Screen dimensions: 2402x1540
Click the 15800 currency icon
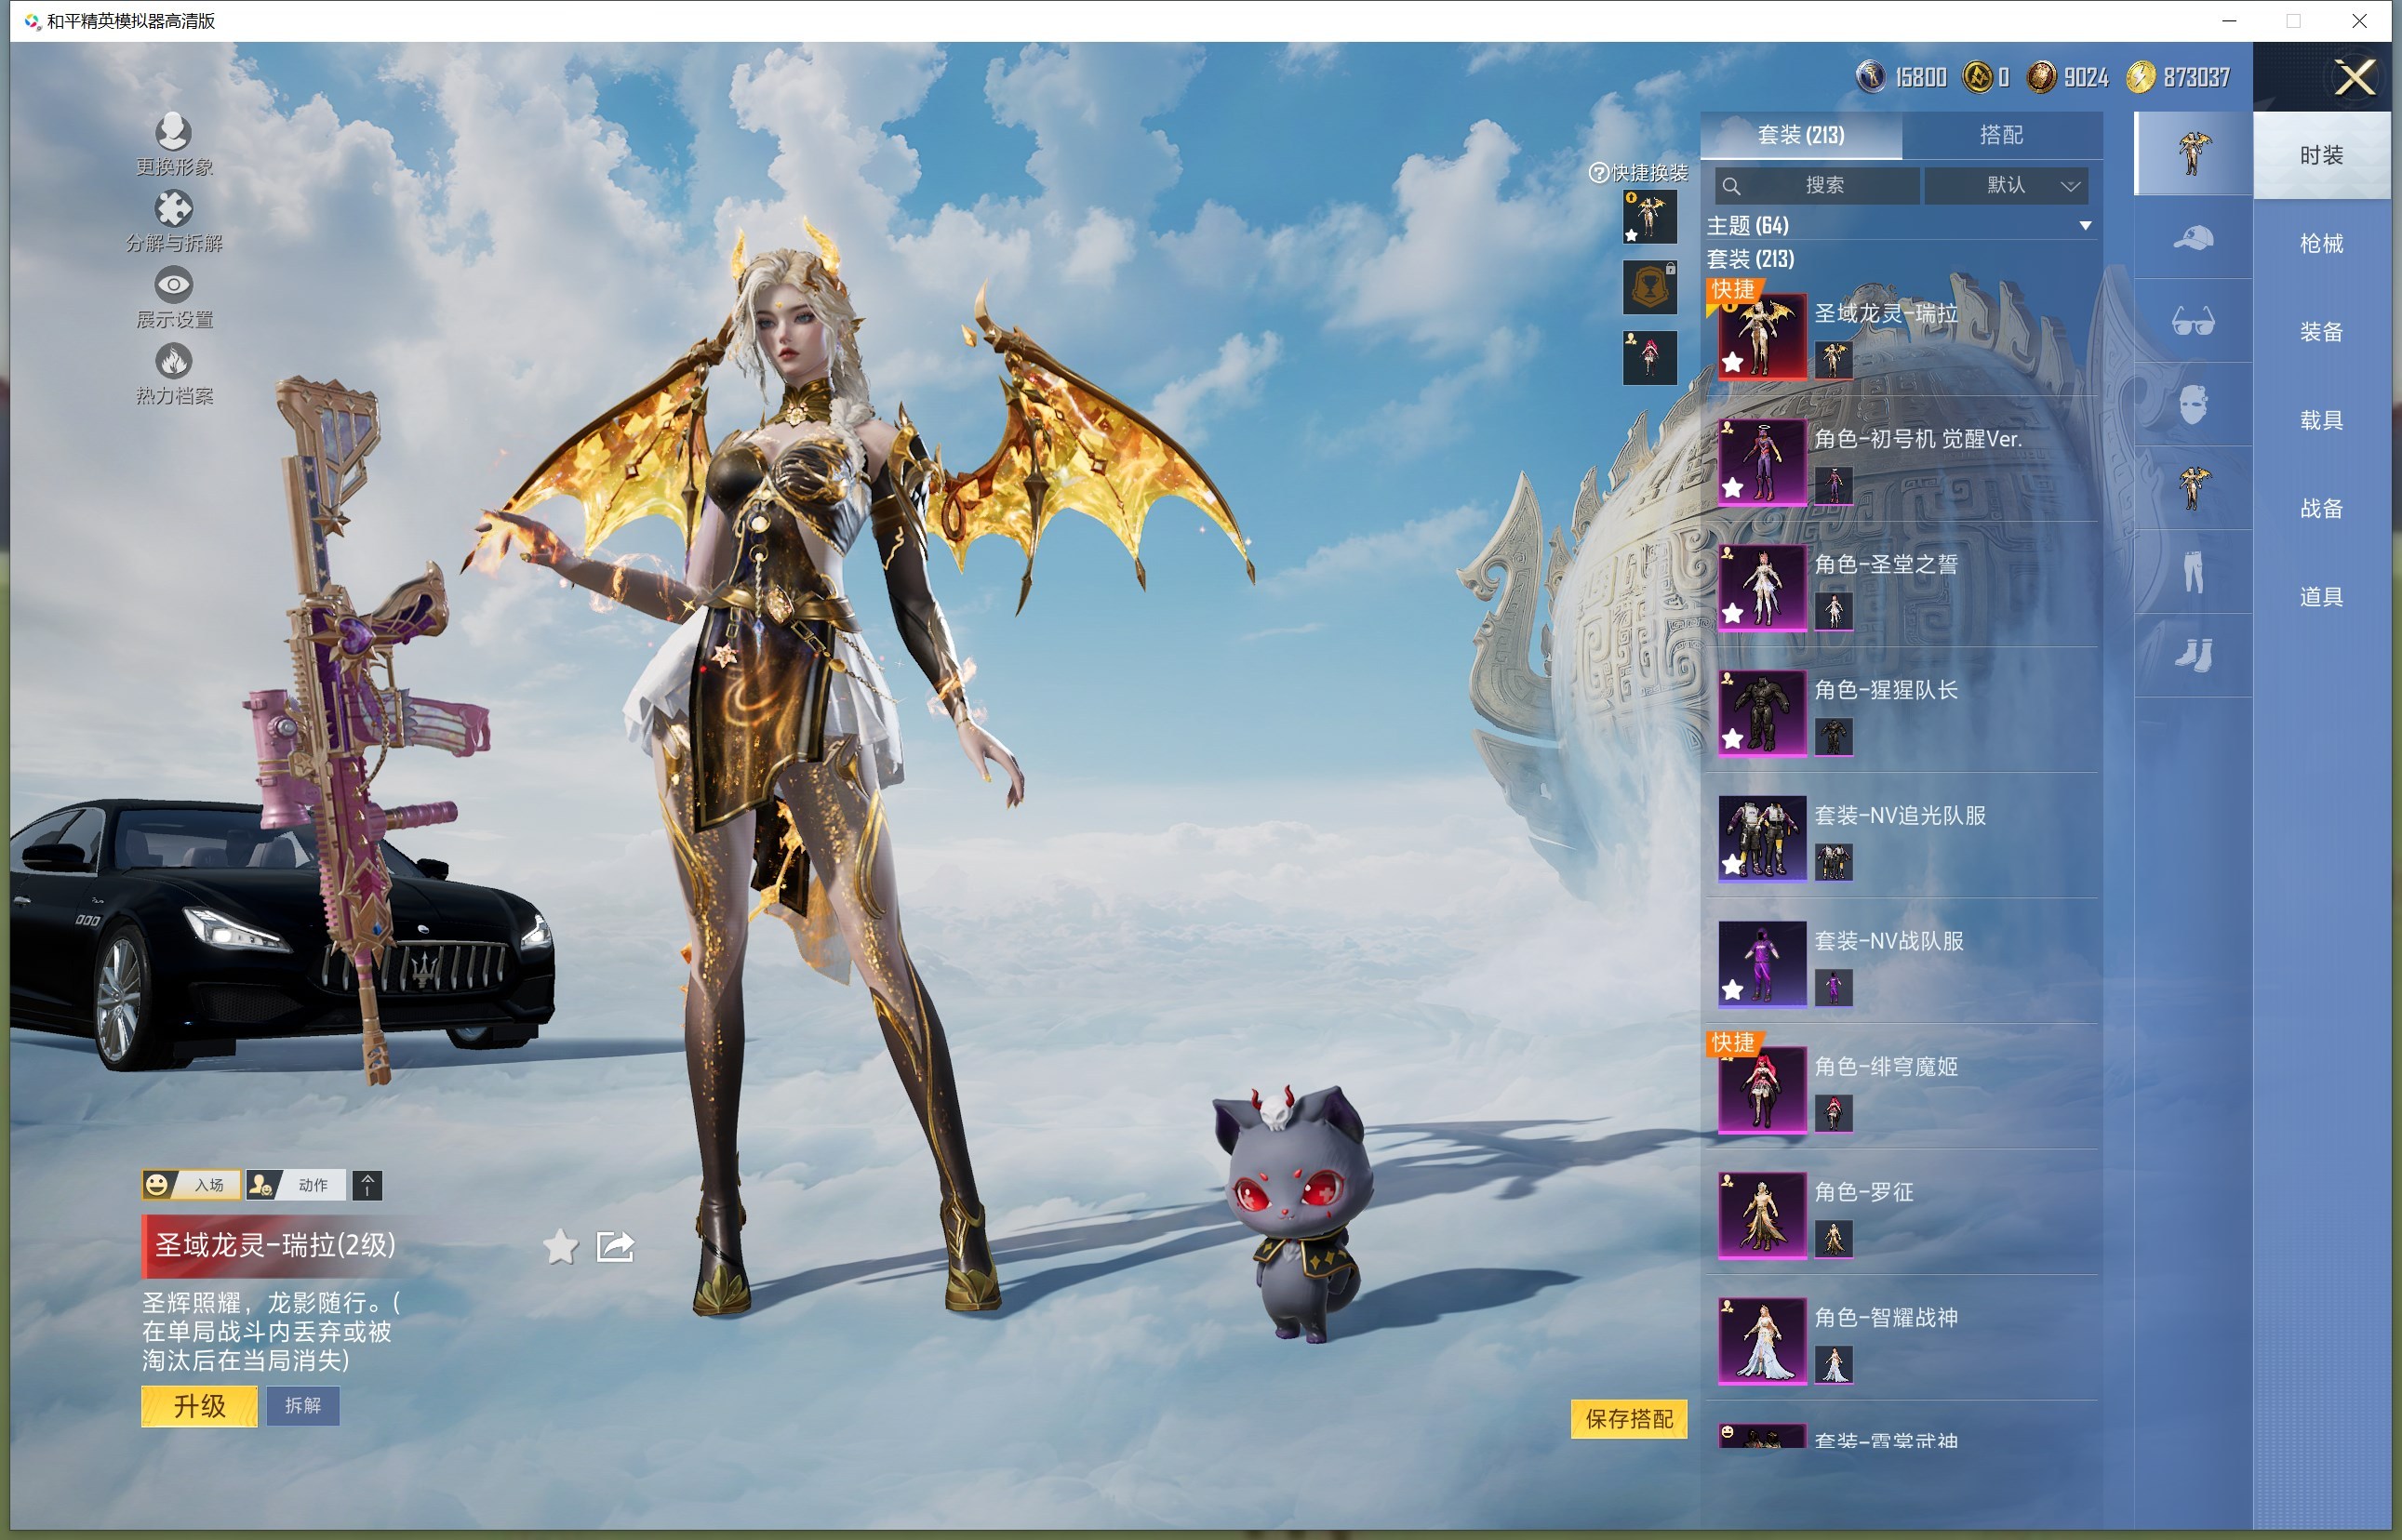click(1870, 76)
